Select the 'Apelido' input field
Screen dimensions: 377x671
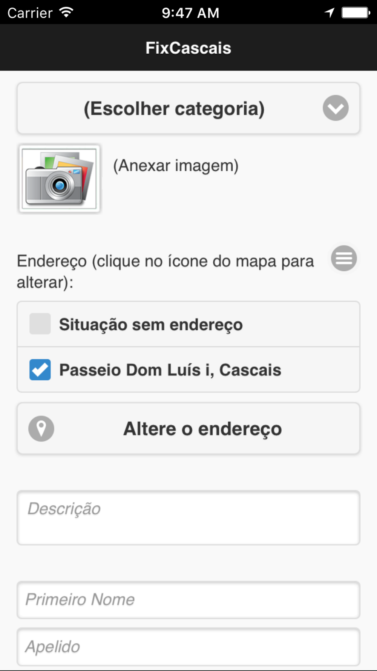tap(188, 646)
